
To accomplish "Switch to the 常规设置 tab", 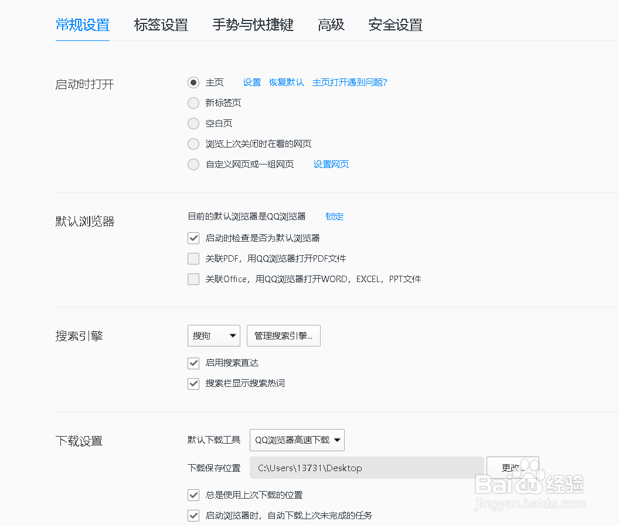I will coord(83,25).
